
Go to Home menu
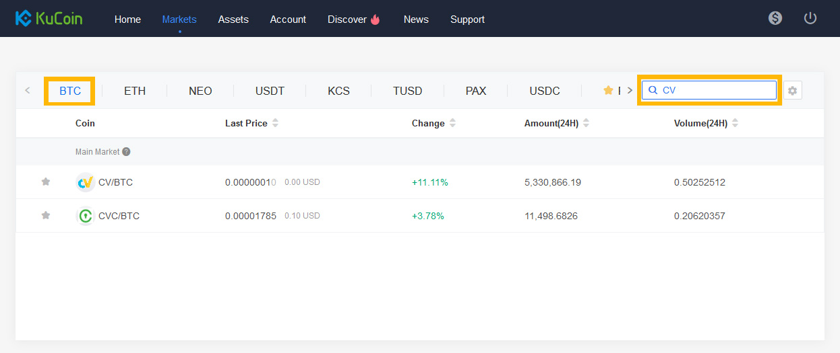tap(127, 19)
